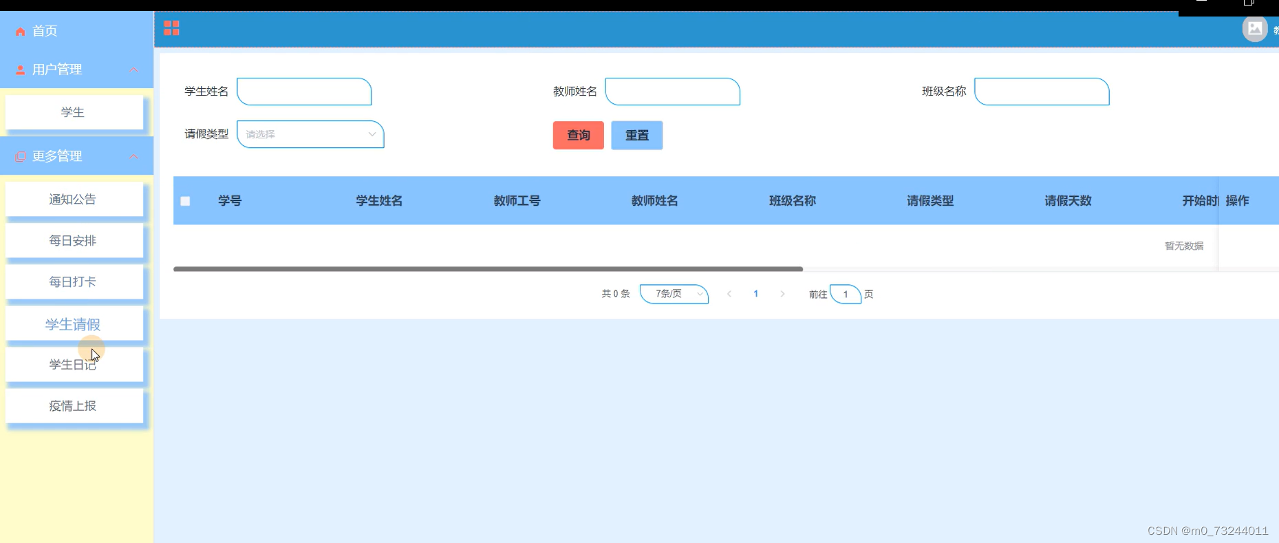
Task: Click the 共 0 条 total count text
Action: tap(616, 294)
